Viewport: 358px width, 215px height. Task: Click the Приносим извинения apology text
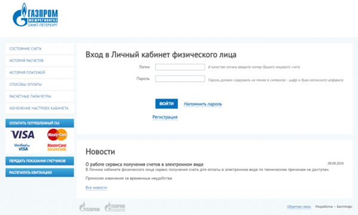(129, 178)
